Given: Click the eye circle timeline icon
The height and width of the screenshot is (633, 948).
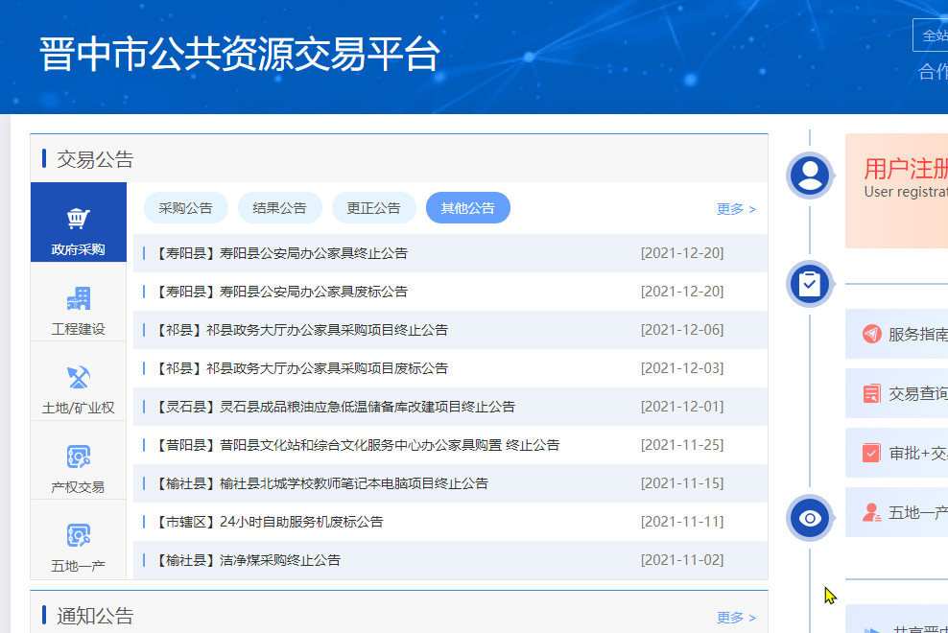Looking at the screenshot, I should coord(810,519).
